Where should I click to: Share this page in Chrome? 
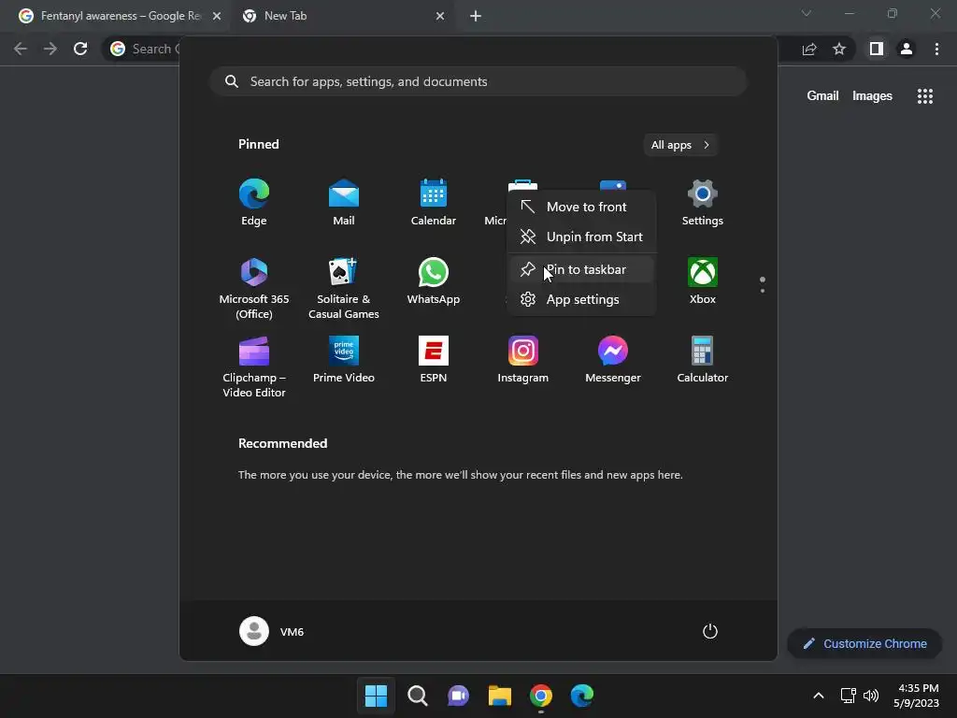[809, 49]
